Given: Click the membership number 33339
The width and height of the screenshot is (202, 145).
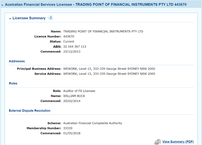Looking at the screenshot, I should (68, 128).
